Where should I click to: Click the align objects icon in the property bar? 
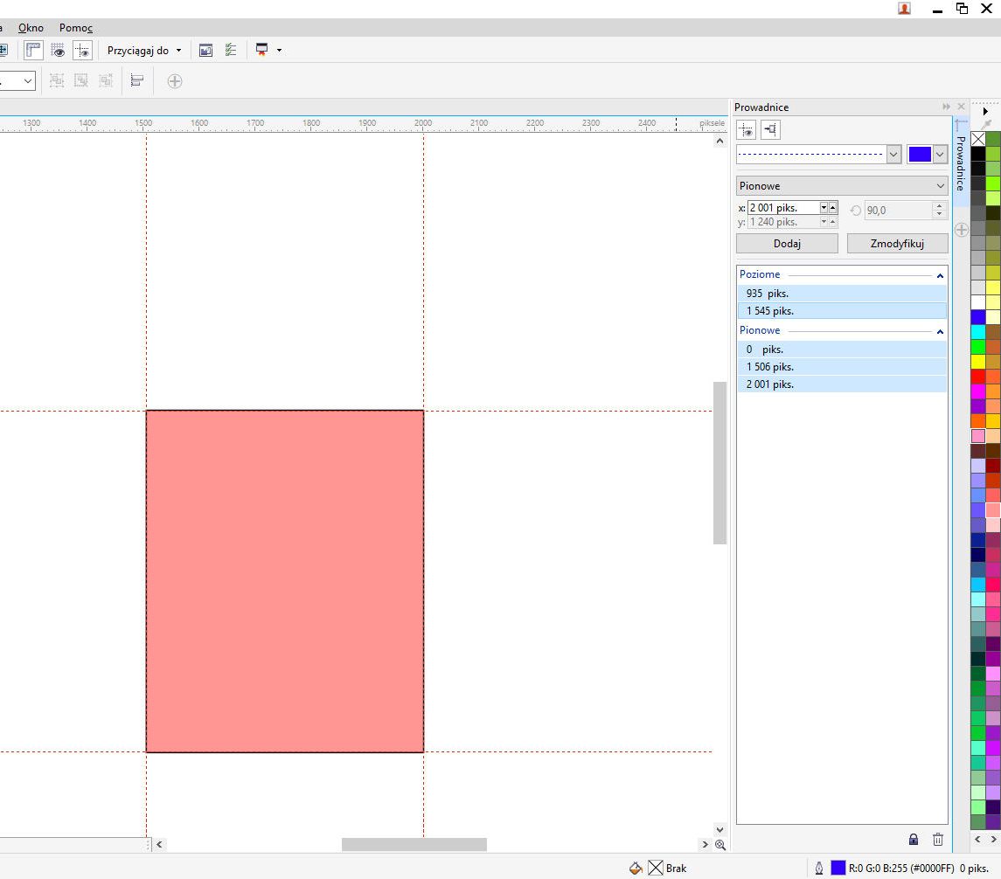click(x=137, y=81)
